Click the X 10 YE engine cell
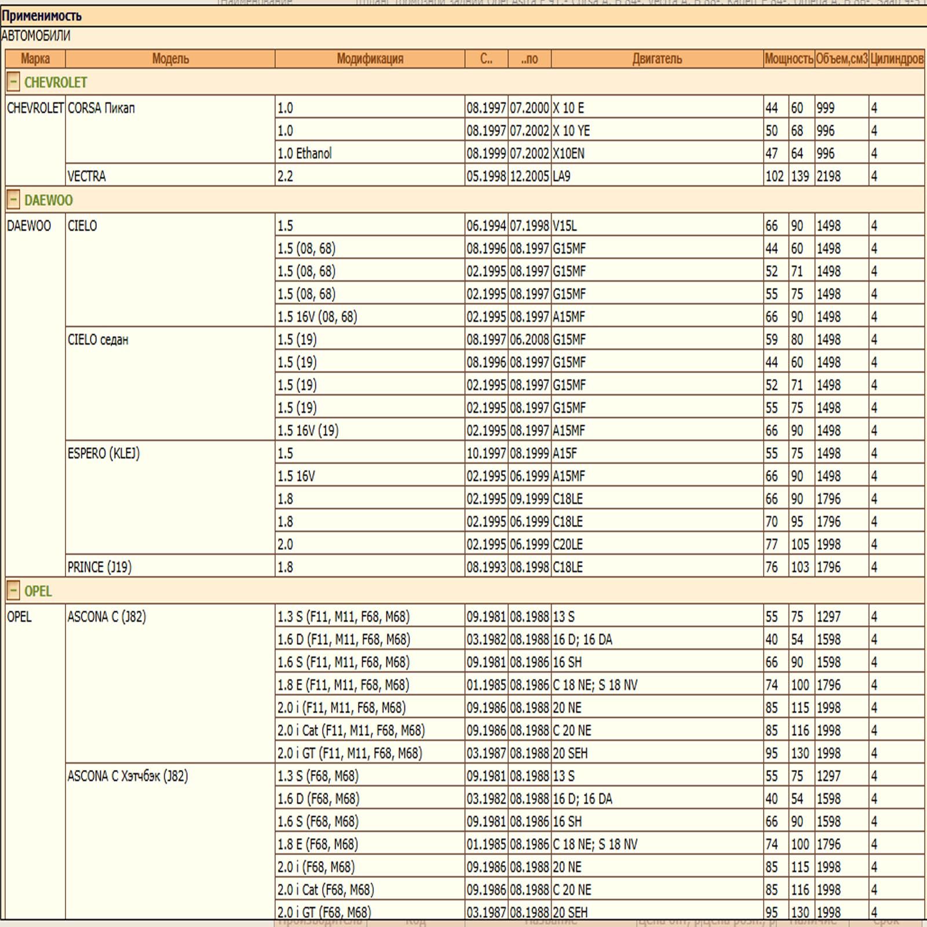 [571, 131]
